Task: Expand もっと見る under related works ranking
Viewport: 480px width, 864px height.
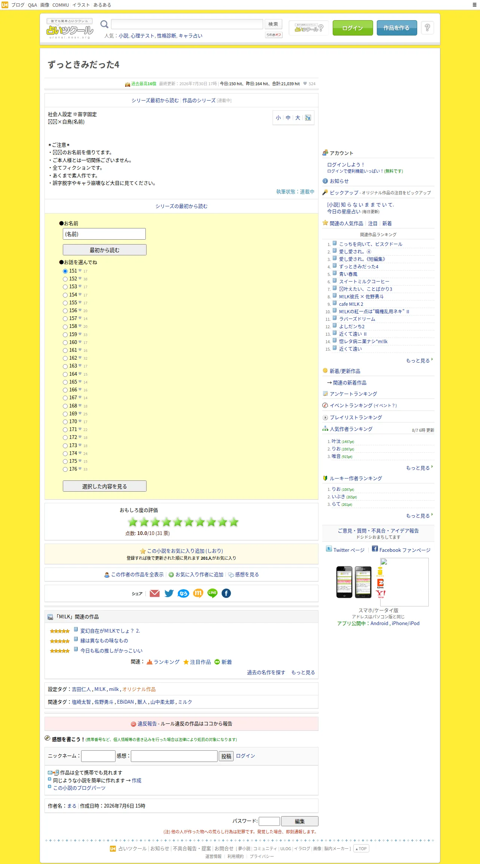Action: pos(419,360)
